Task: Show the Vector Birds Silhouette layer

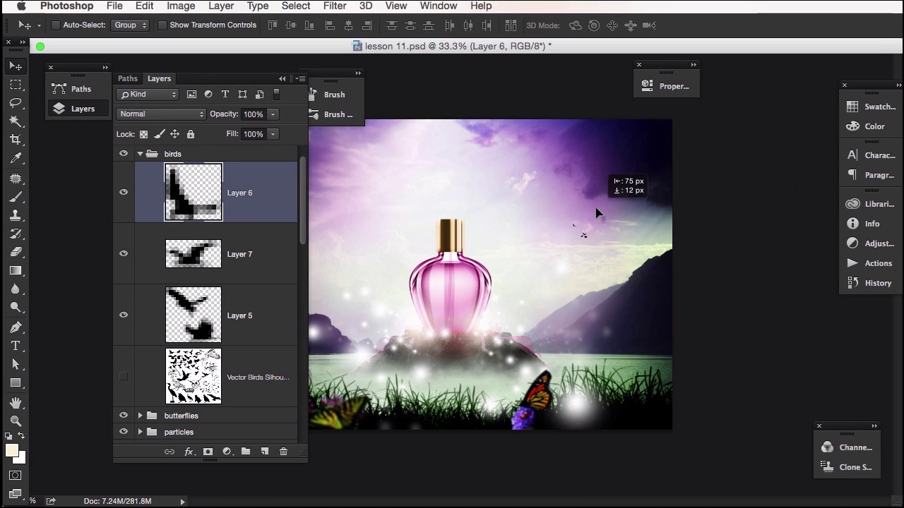Action: (124, 377)
